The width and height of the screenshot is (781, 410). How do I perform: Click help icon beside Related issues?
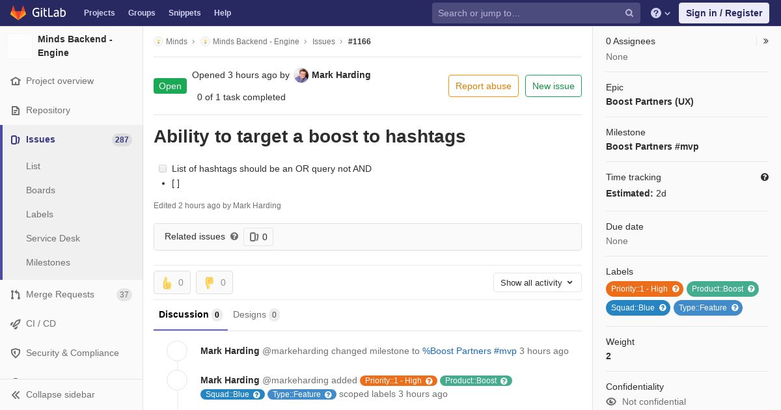(234, 237)
